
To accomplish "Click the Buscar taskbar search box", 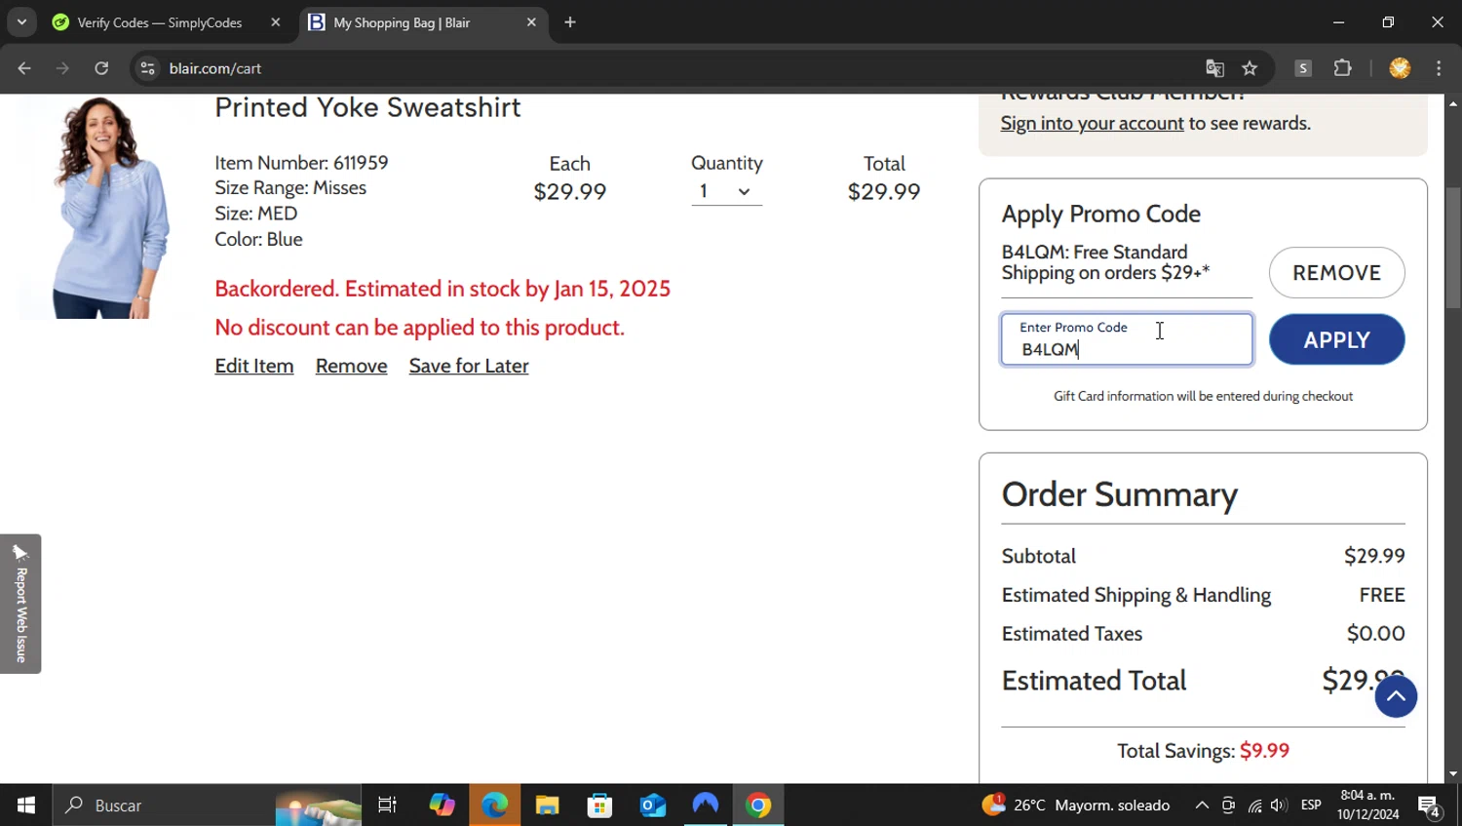I will [x=208, y=806].
